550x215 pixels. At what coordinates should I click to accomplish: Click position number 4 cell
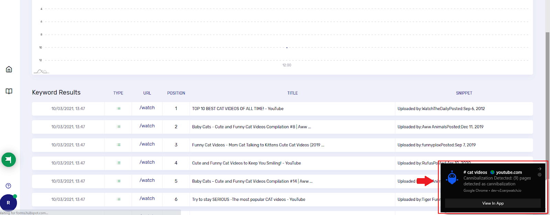[x=176, y=163]
